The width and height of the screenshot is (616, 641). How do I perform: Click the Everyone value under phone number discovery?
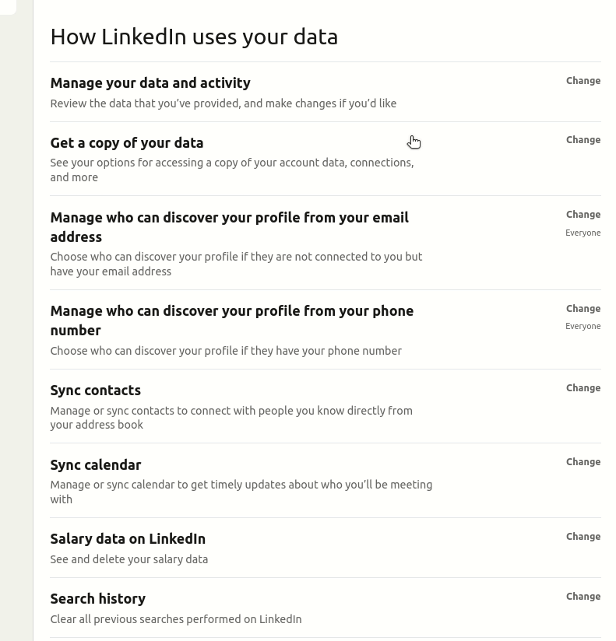583,327
